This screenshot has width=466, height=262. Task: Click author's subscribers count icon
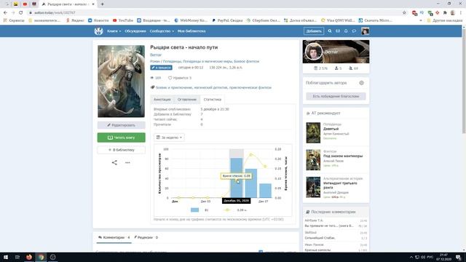351,68
